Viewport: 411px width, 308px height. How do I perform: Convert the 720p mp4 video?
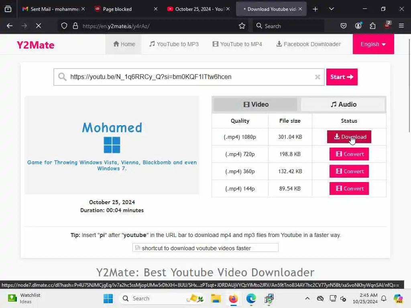[349, 154]
